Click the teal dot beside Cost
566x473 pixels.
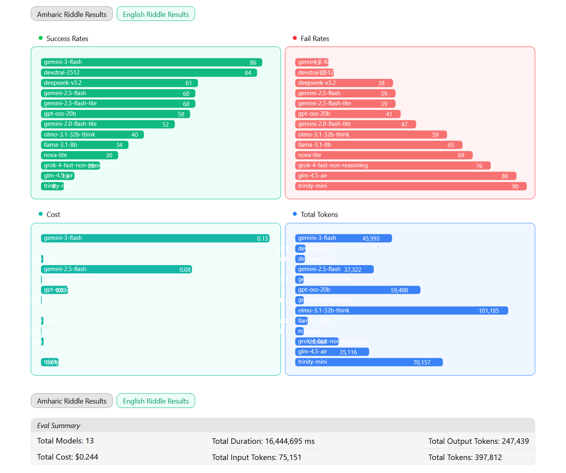coord(41,214)
